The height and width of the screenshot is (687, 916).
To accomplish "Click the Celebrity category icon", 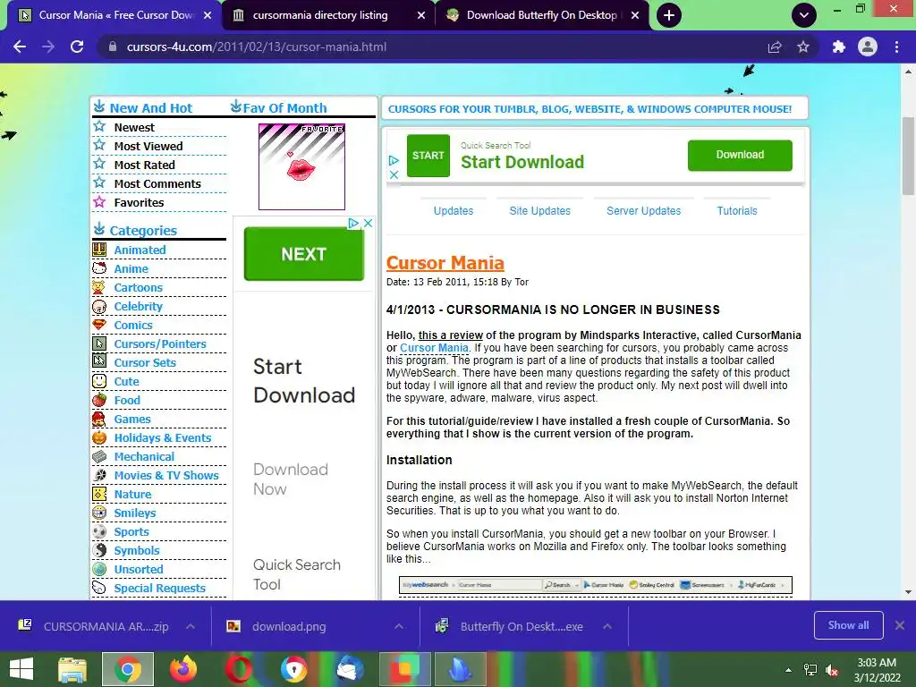I will (x=99, y=306).
